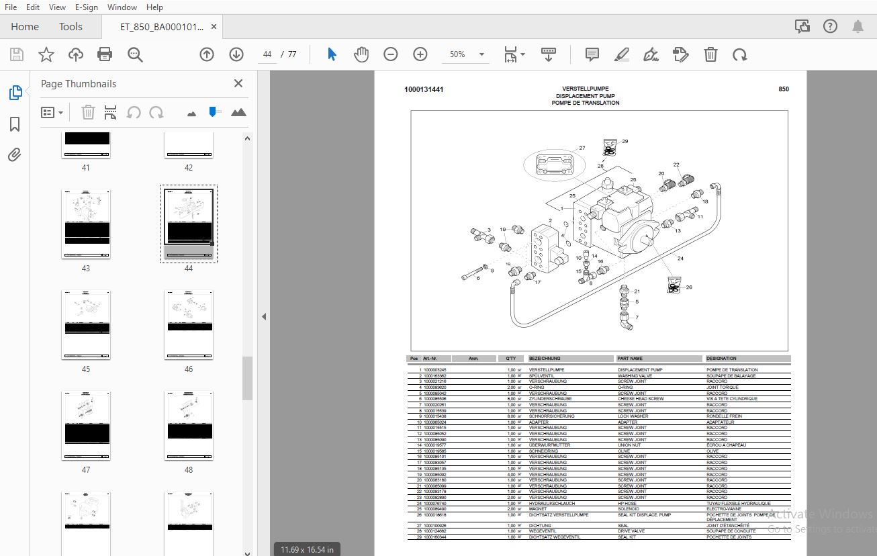Click the page number field 44
This screenshot has width=877, height=556.
(x=267, y=54)
